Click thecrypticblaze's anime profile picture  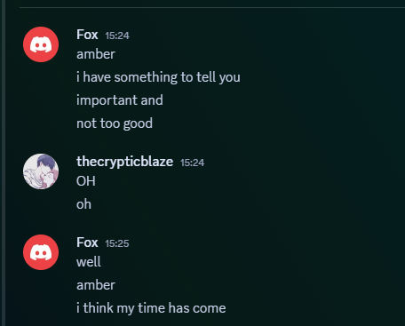click(x=41, y=171)
